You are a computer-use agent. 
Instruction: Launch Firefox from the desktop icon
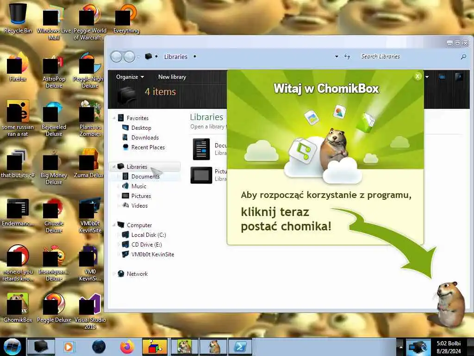click(x=18, y=67)
